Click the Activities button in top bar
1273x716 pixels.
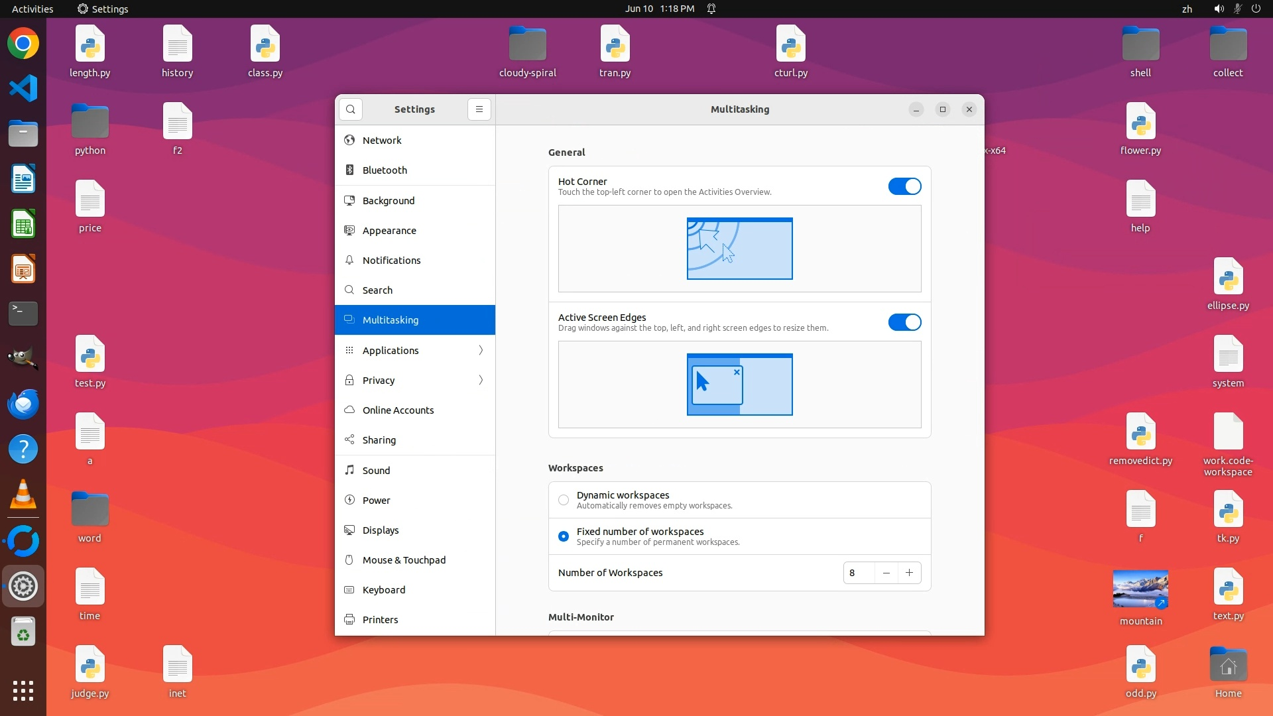(x=32, y=9)
